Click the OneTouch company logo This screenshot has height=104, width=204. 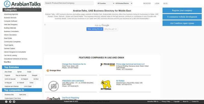click(53, 99)
